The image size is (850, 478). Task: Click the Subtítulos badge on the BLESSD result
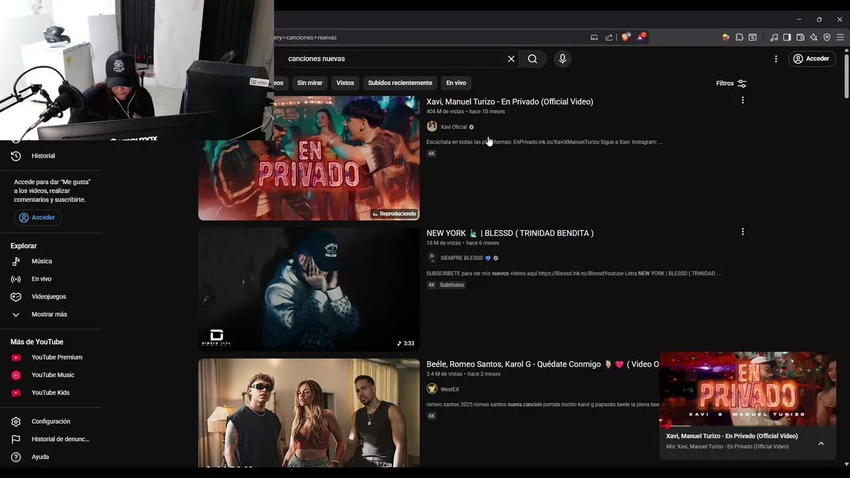click(452, 285)
